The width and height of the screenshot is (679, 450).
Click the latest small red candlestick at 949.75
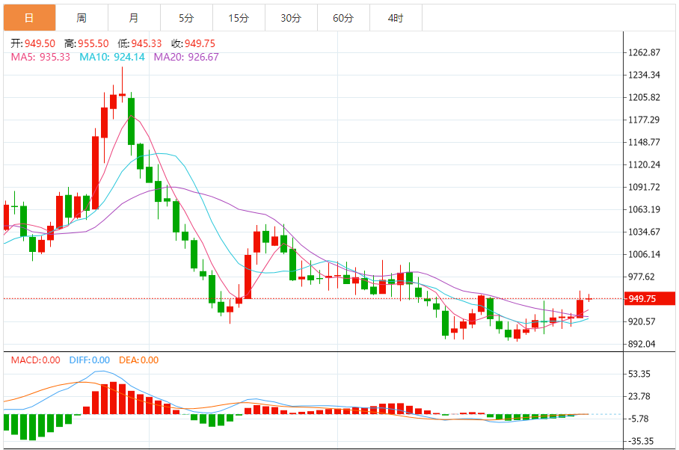[x=589, y=298]
